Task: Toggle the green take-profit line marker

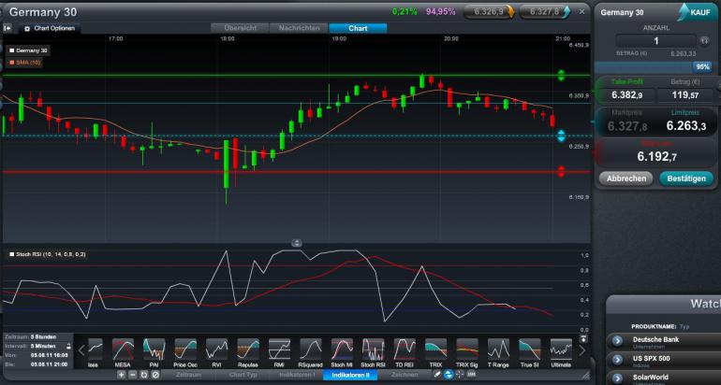Action: pyautogui.click(x=561, y=75)
